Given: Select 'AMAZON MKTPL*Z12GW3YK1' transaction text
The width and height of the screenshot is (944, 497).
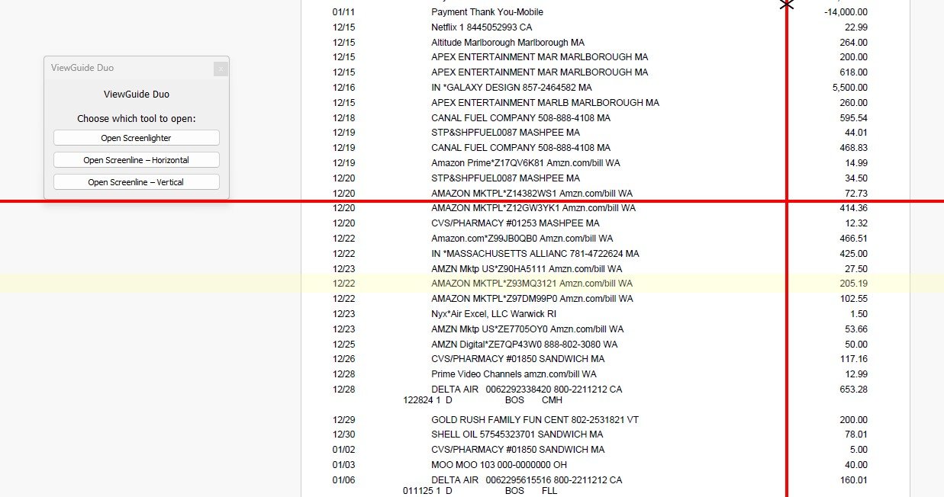Looking at the screenshot, I should click(495, 208).
